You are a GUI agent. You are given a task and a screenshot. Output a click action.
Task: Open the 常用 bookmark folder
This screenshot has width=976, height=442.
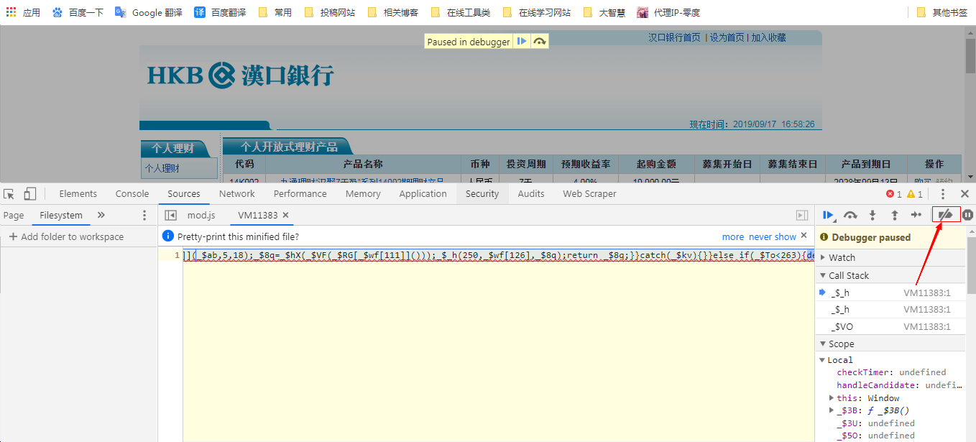tap(275, 12)
